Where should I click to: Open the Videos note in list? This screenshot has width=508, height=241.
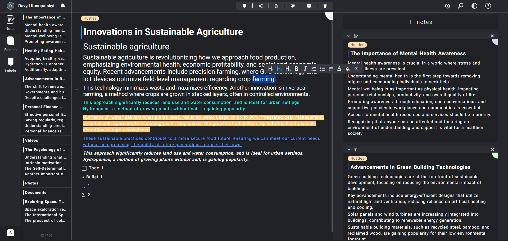pos(46,140)
